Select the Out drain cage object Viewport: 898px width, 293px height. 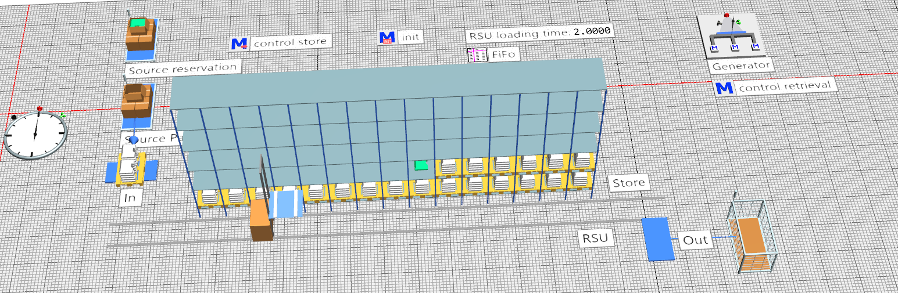click(754, 238)
